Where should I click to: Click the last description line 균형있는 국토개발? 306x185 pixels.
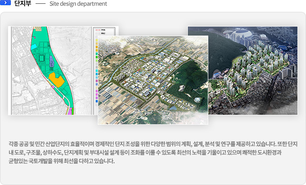click(62, 161)
